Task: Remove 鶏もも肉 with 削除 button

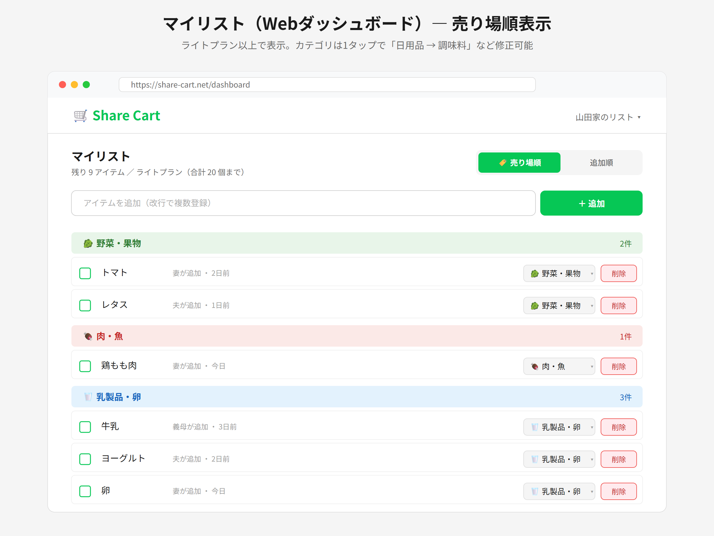Action: pyautogui.click(x=619, y=366)
